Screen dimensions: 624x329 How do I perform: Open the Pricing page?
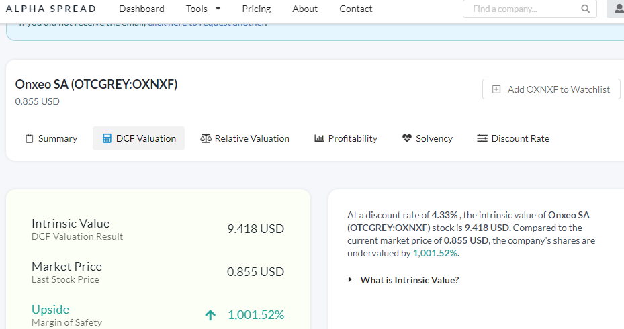[x=256, y=9]
